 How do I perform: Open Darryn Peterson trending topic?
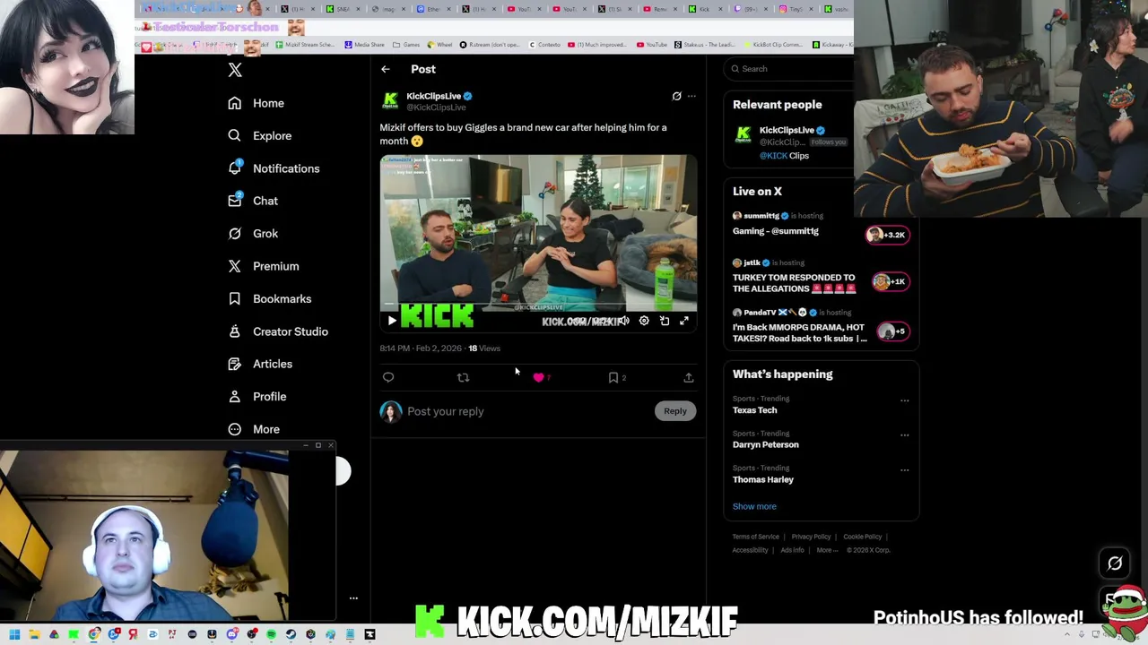765,444
